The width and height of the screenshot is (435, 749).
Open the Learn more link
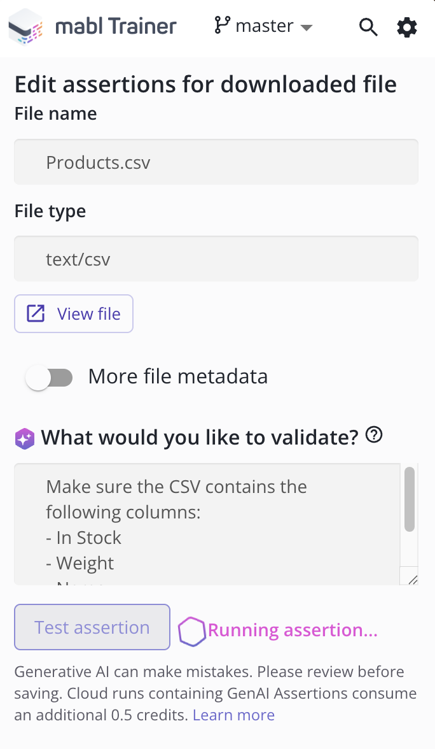click(x=233, y=715)
